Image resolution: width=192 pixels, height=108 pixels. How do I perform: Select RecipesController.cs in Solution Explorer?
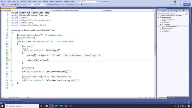click(x=171, y=26)
